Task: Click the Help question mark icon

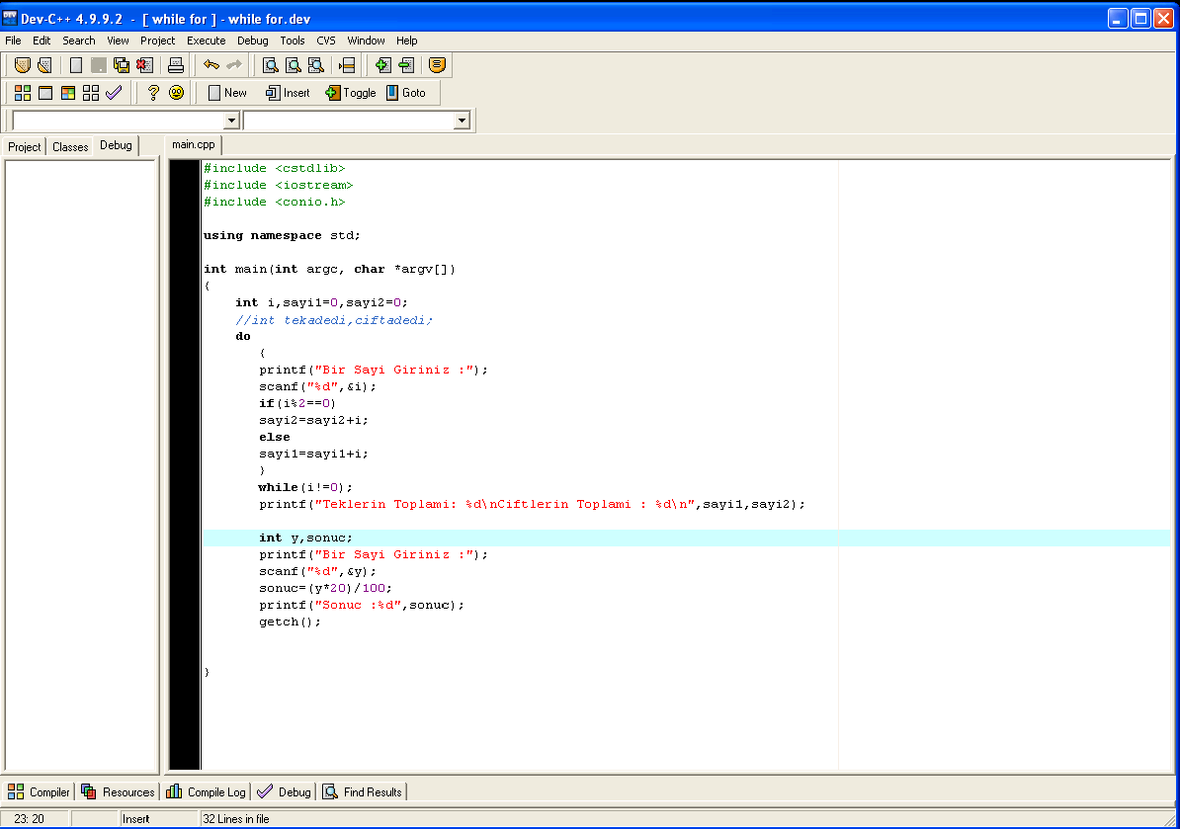Action: coord(153,93)
